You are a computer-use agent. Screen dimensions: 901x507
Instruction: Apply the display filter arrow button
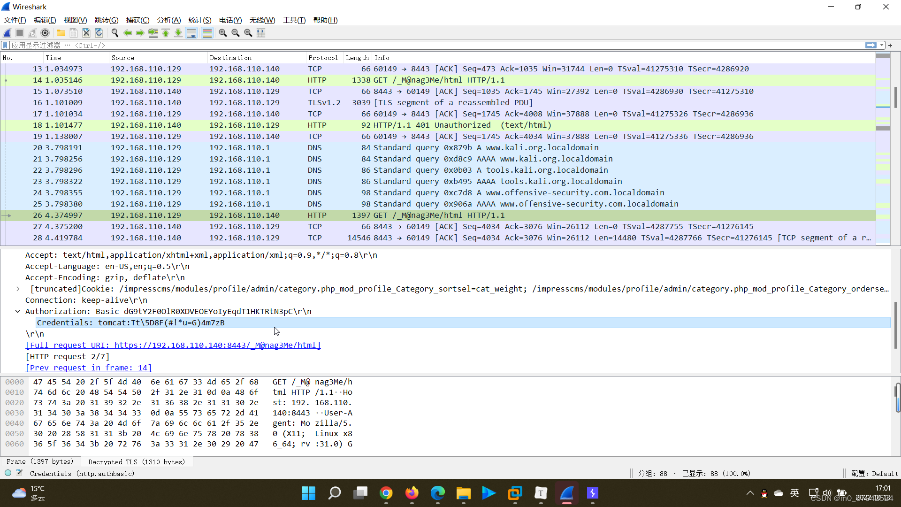[871, 45]
